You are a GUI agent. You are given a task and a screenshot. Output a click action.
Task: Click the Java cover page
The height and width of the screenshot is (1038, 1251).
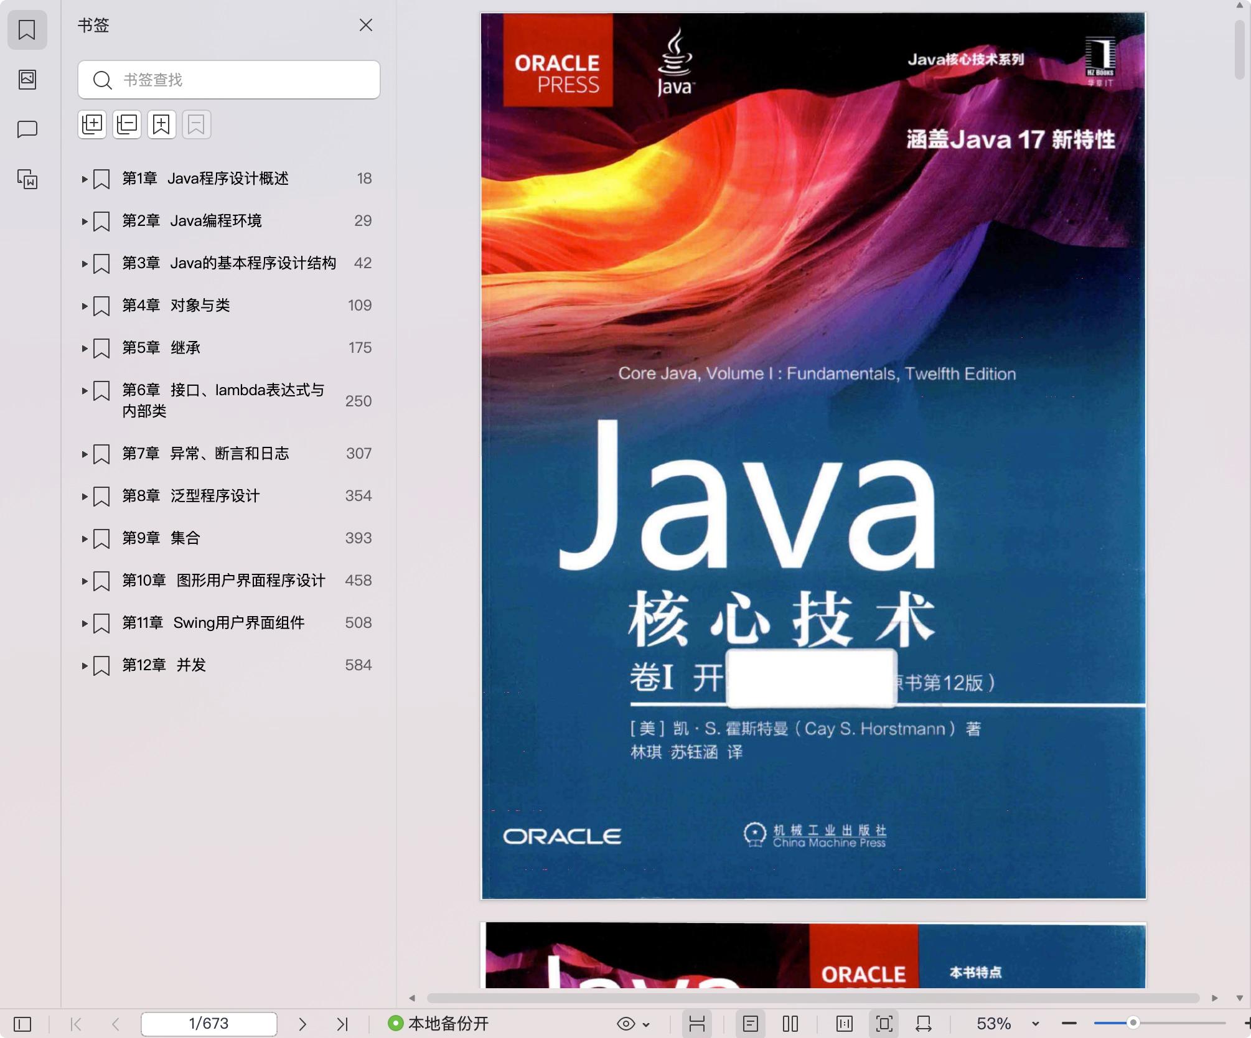pyautogui.click(x=813, y=456)
